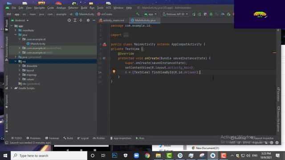The width and height of the screenshot is (285, 160).
Task: Open the Profiler tool window button
Action: click(99, 138)
